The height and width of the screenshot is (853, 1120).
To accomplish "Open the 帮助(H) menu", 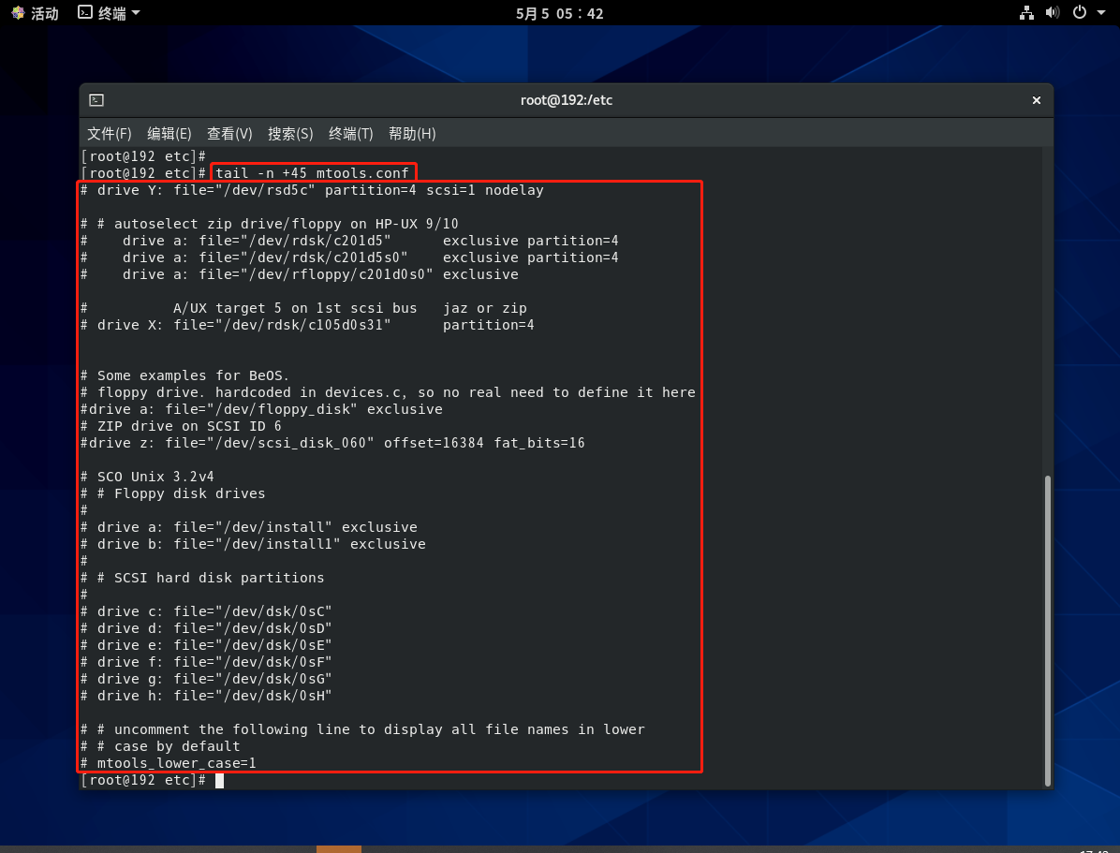I will coord(412,134).
